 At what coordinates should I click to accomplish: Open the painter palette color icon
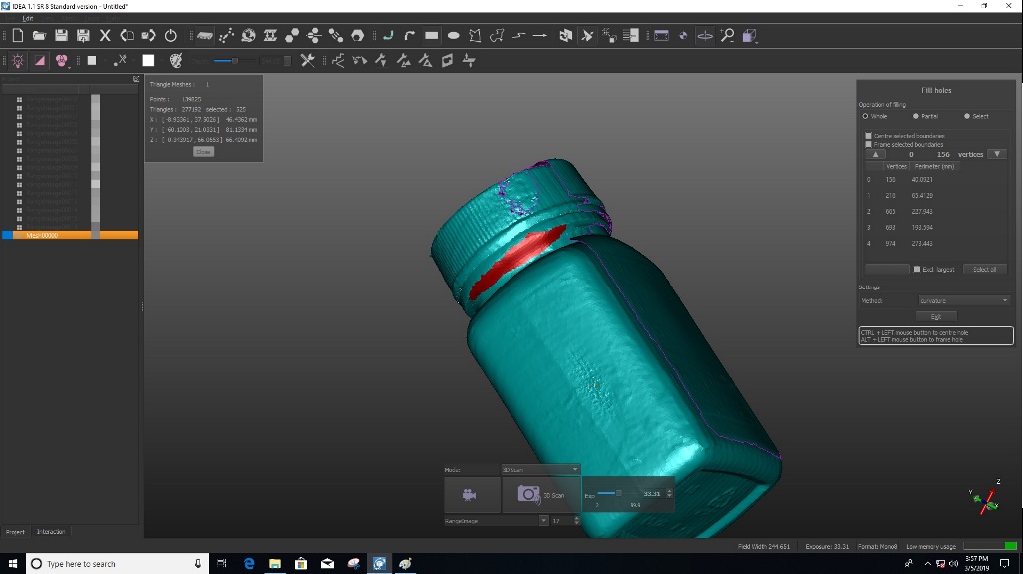[176, 61]
